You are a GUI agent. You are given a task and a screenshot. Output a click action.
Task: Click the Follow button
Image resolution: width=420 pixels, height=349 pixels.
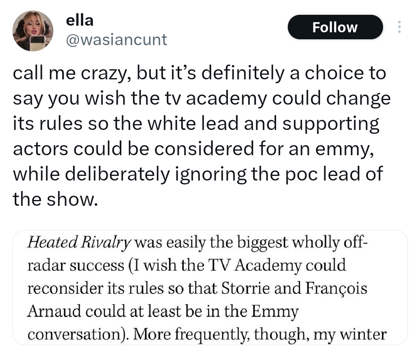click(x=335, y=27)
